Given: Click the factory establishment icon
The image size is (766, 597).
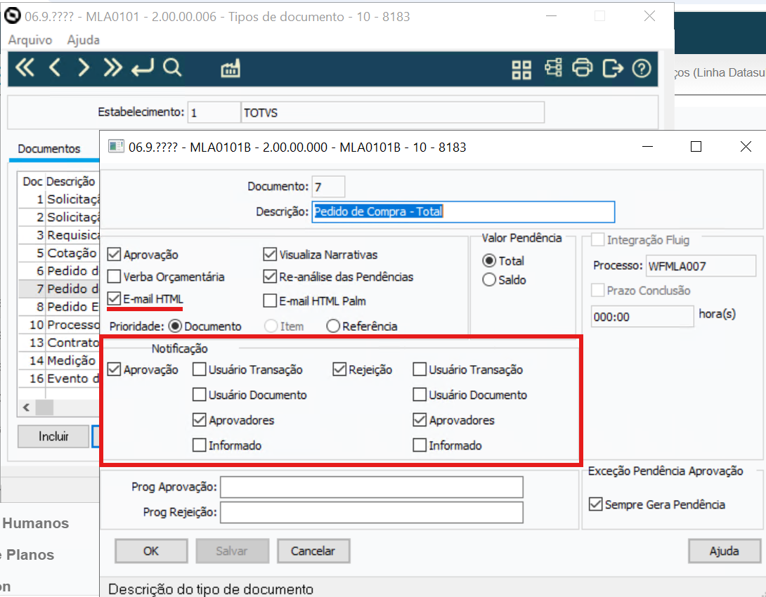Looking at the screenshot, I should [230, 69].
